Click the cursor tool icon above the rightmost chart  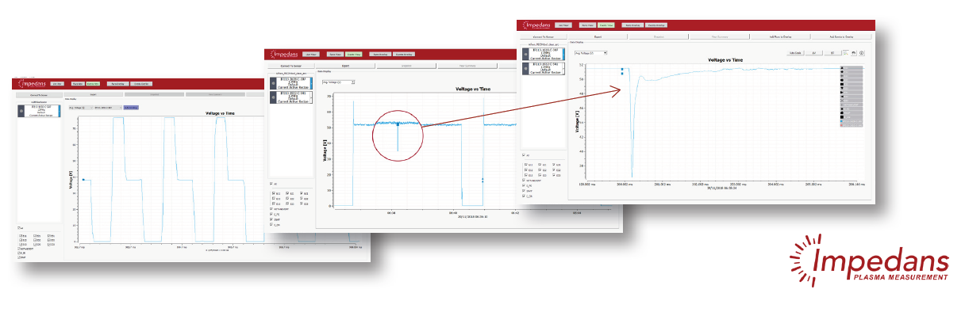tap(845, 53)
